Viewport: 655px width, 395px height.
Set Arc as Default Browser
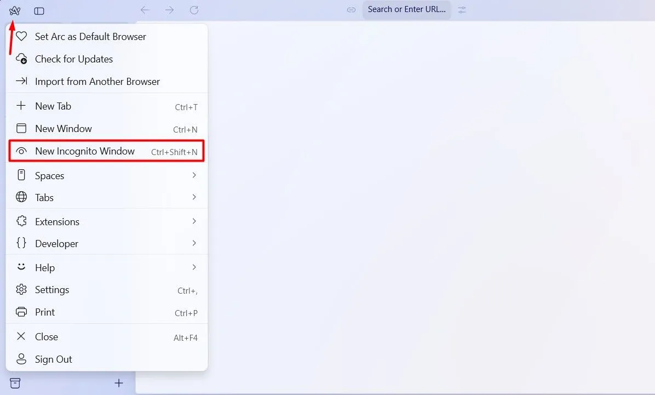coord(90,36)
